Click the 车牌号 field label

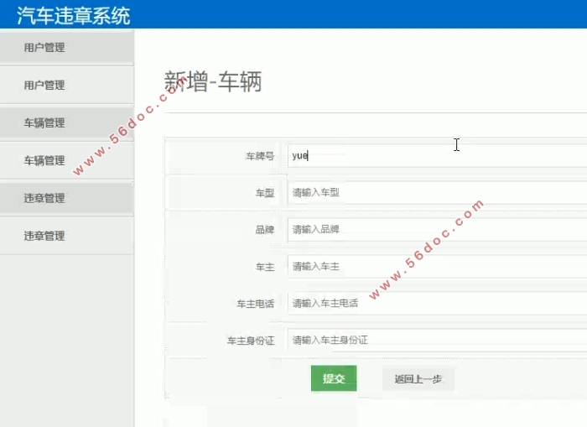pos(260,156)
